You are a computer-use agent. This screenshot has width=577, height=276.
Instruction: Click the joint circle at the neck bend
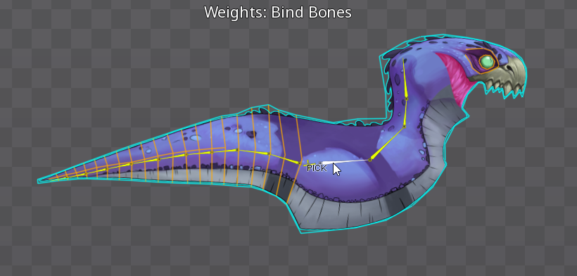[404, 127]
